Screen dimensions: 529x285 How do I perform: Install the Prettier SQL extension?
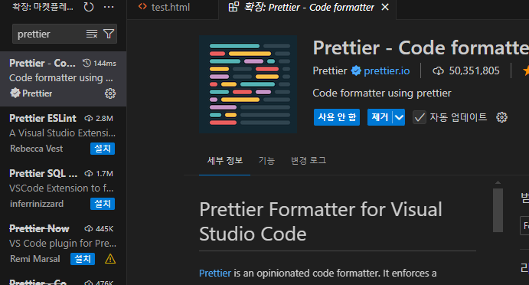[x=103, y=204]
